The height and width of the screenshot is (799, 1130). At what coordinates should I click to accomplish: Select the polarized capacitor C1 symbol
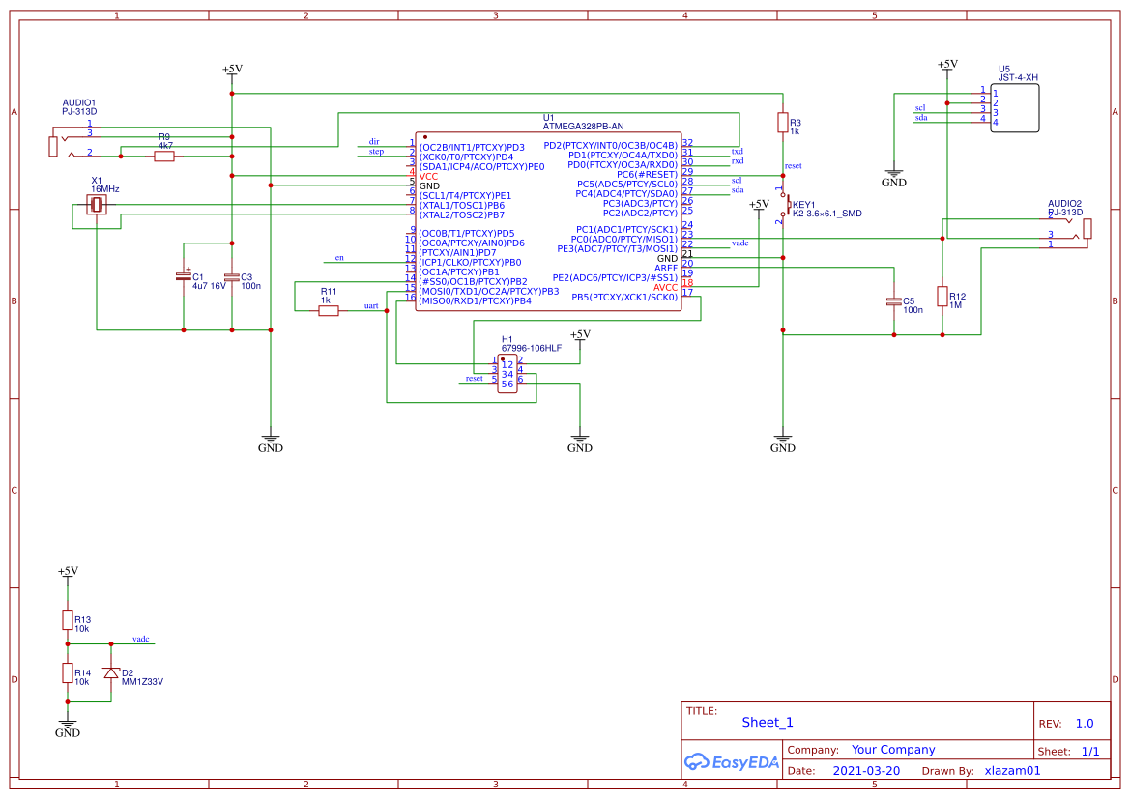pos(184,276)
